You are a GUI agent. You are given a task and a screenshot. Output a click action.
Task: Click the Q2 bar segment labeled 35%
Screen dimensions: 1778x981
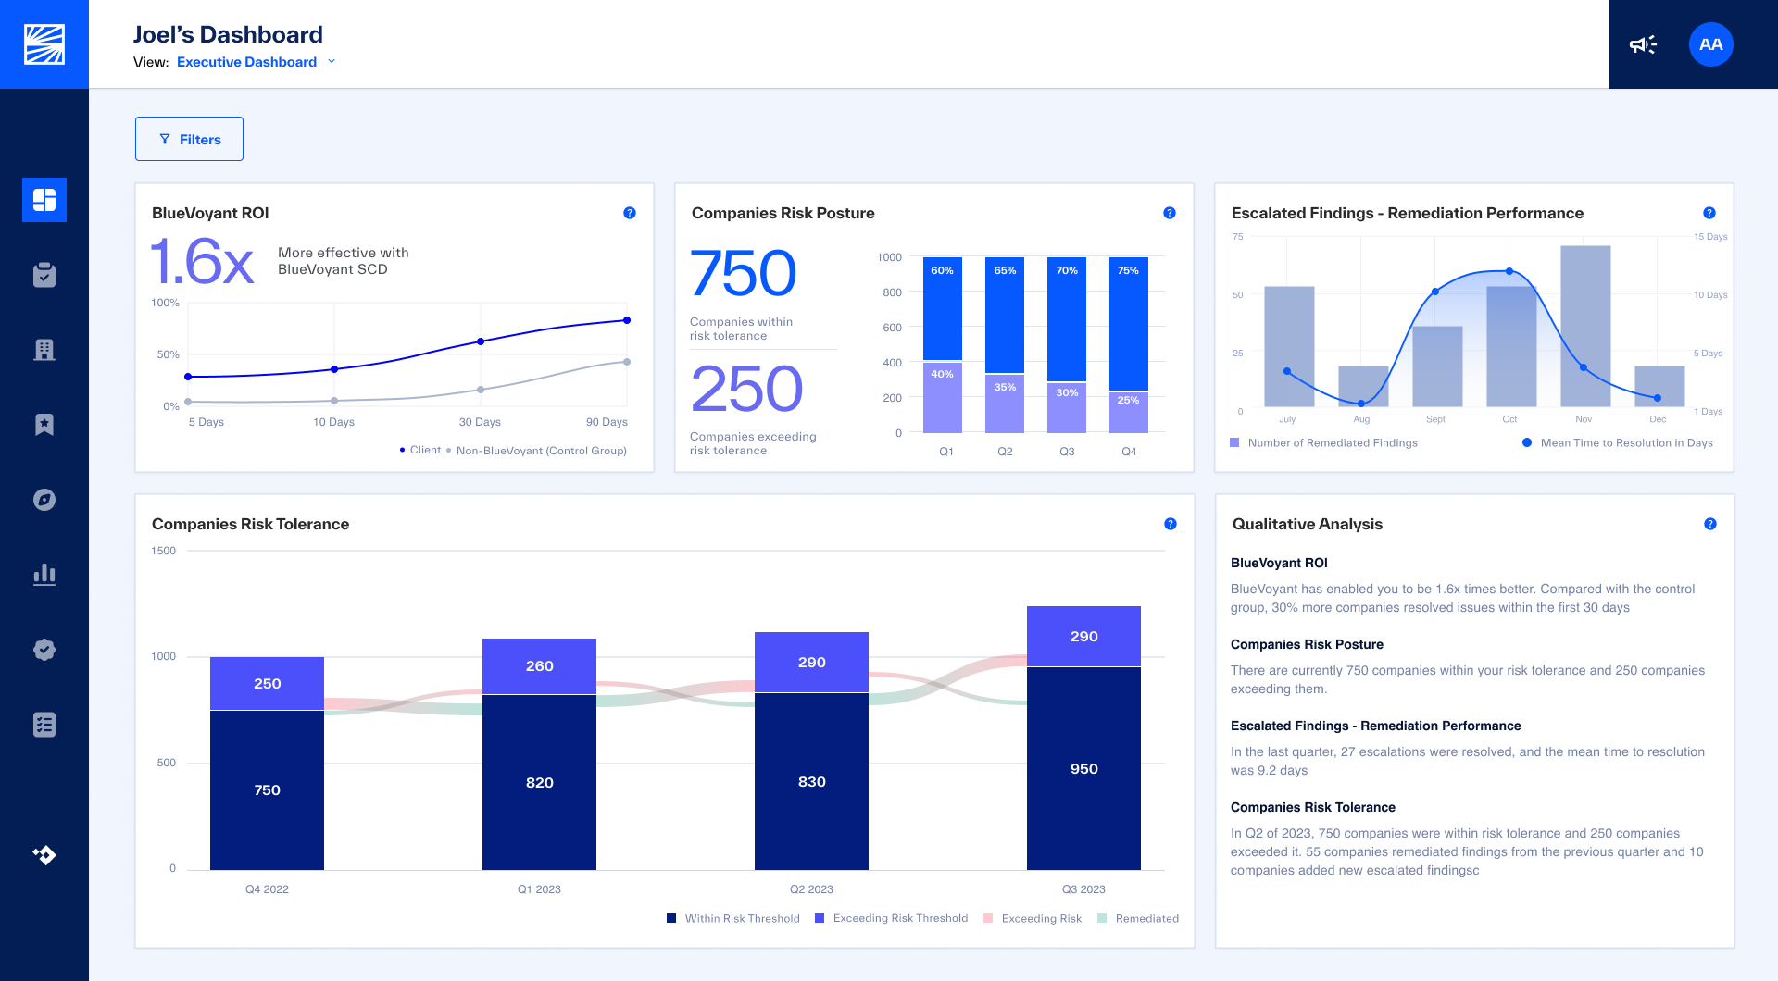coord(1005,404)
